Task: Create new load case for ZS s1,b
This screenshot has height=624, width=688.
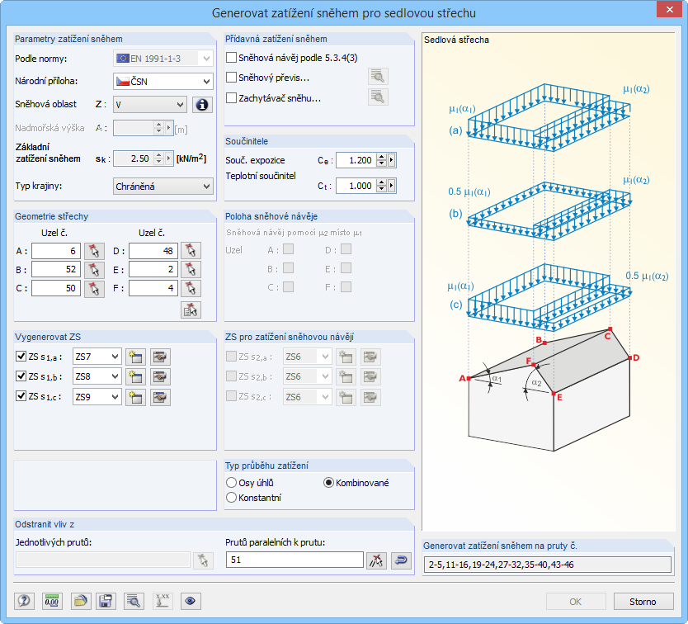Action: point(135,376)
